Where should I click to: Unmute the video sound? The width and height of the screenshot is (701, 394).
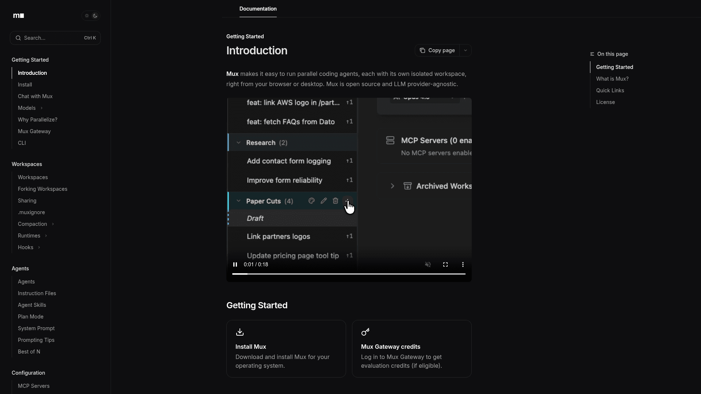click(428, 264)
